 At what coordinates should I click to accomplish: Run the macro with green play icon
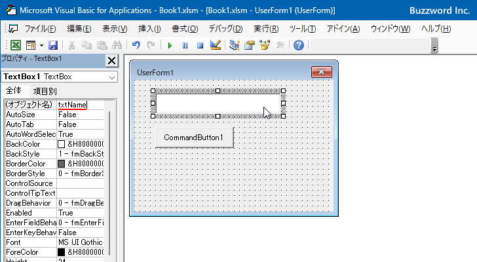tap(170, 46)
